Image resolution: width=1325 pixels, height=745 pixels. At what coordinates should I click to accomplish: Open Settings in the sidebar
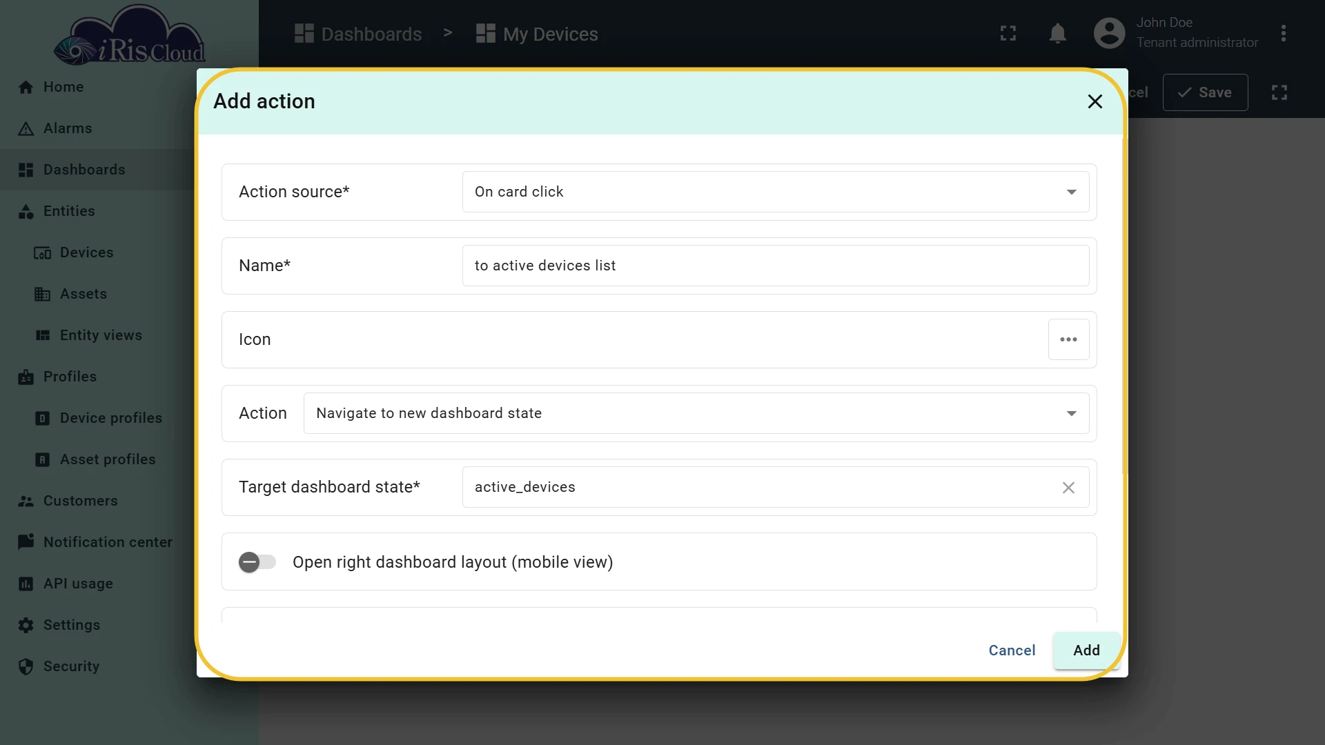[x=97, y=625]
